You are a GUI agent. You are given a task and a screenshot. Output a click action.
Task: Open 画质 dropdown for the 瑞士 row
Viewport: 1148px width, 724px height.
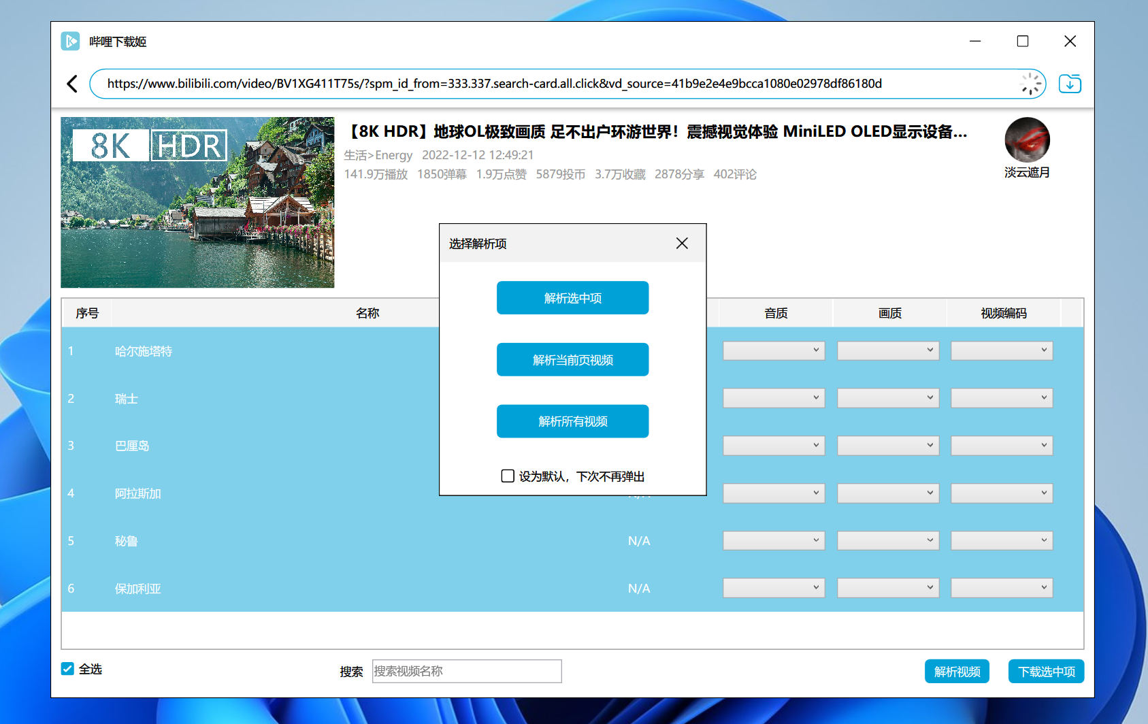[x=888, y=398]
